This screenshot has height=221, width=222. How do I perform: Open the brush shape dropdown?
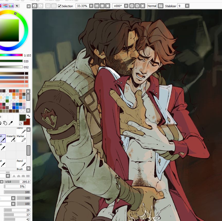coord(8,176)
